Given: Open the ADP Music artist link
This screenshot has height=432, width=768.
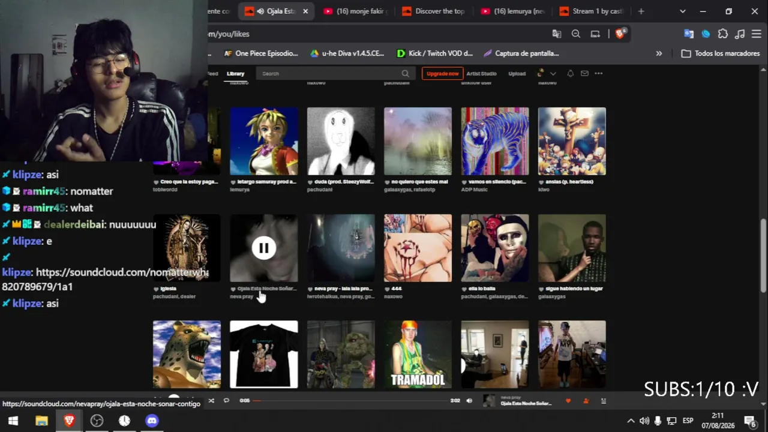Looking at the screenshot, I should pos(474,190).
